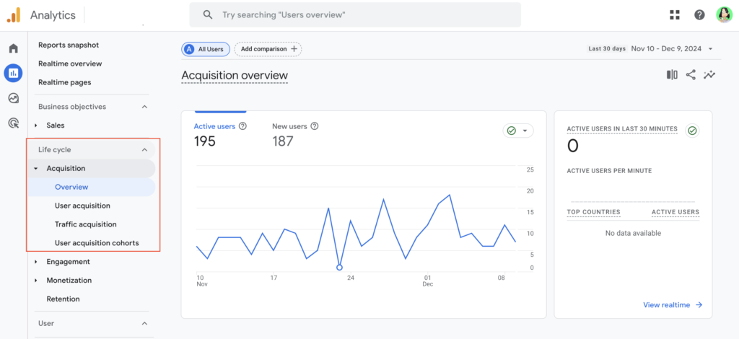Open the chart data quality check dropdown
This screenshot has height=339, width=739.
click(x=518, y=131)
